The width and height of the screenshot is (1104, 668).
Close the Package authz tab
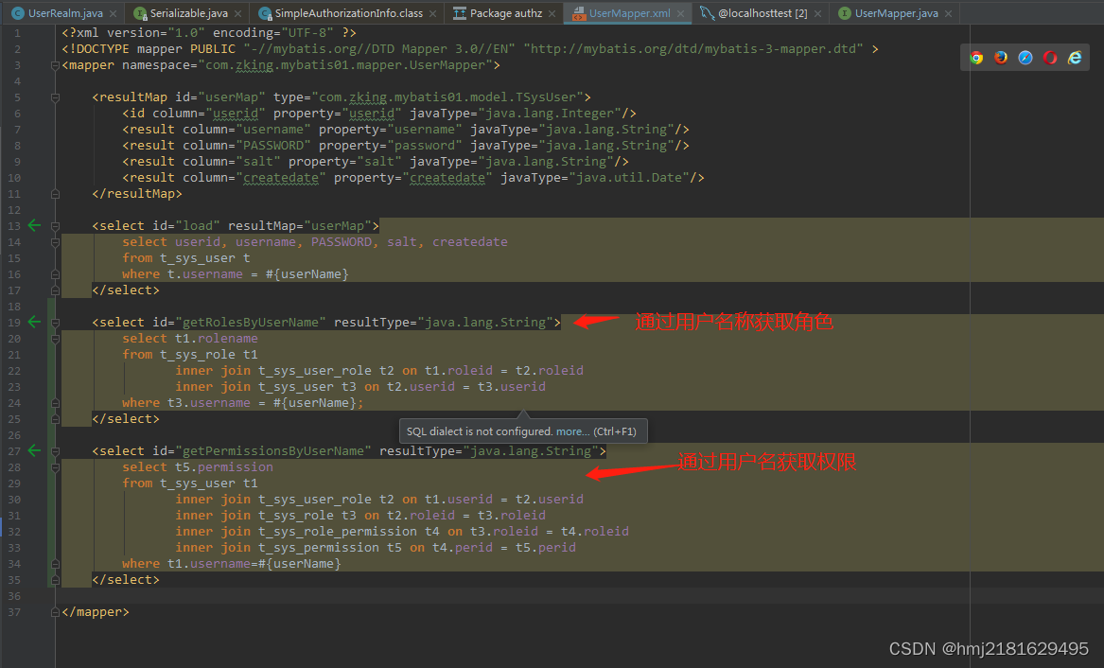[x=552, y=13]
